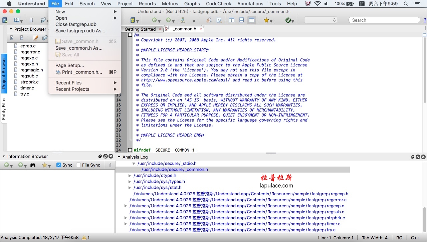427x242 pixels.
Task: Click the binoculars find icon in Information Browser
Action: pyautogui.click(x=33, y=165)
